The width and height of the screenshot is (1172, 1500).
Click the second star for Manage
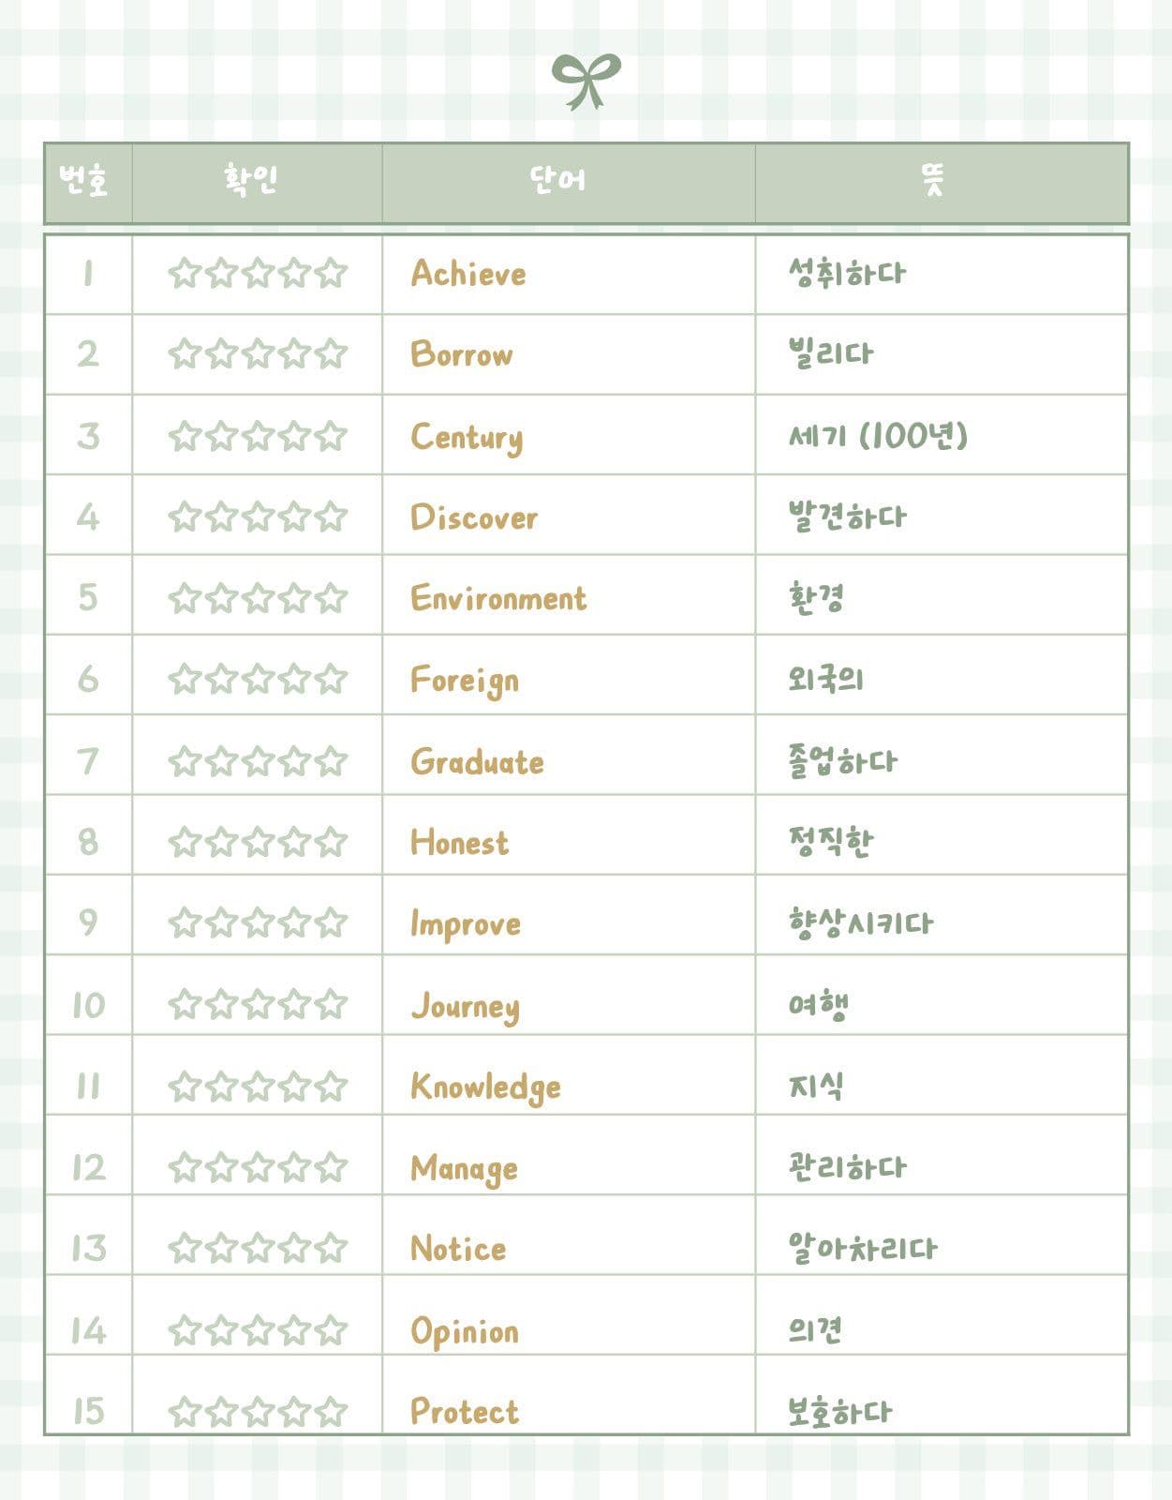click(x=221, y=1167)
